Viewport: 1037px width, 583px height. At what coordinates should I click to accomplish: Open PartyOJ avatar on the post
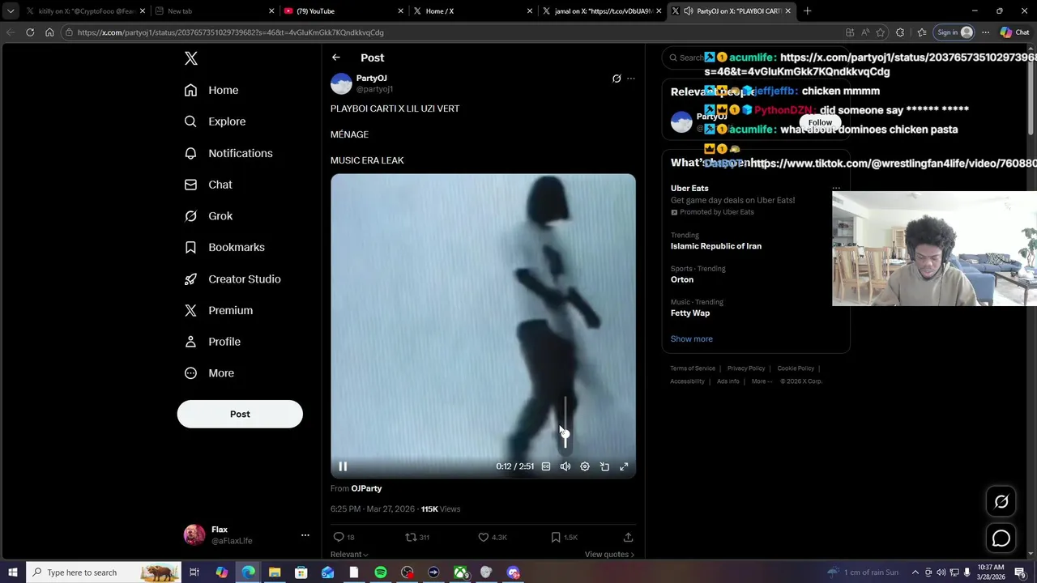(x=341, y=83)
